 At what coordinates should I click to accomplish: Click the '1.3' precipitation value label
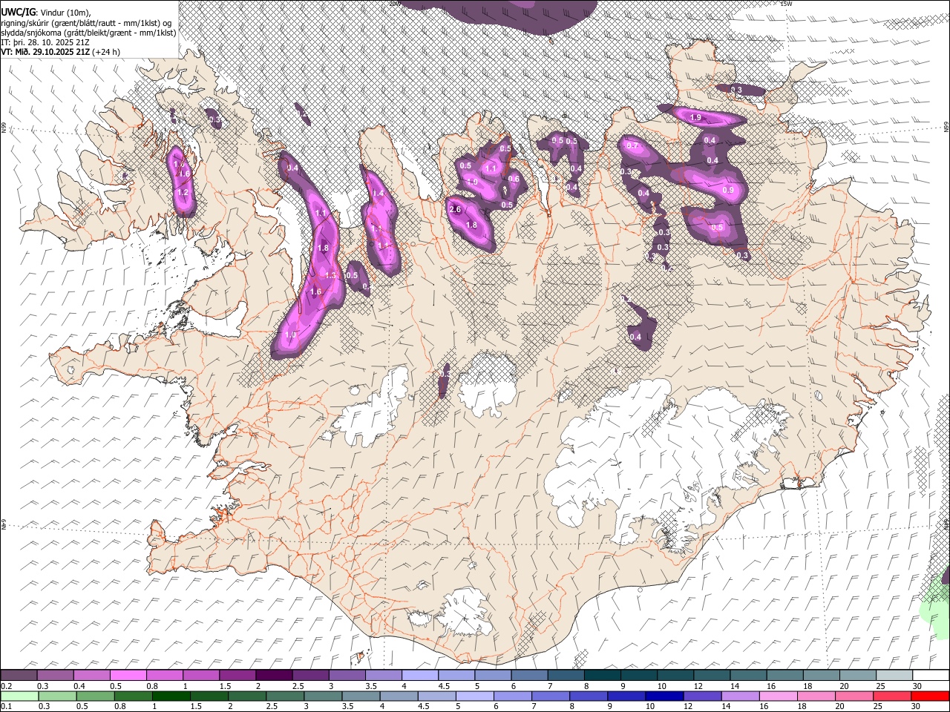pyautogui.click(x=331, y=276)
